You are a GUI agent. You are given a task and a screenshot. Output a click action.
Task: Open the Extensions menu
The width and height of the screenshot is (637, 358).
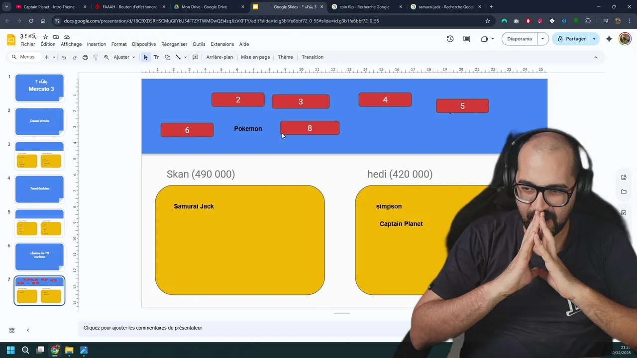(x=222, y=44)
